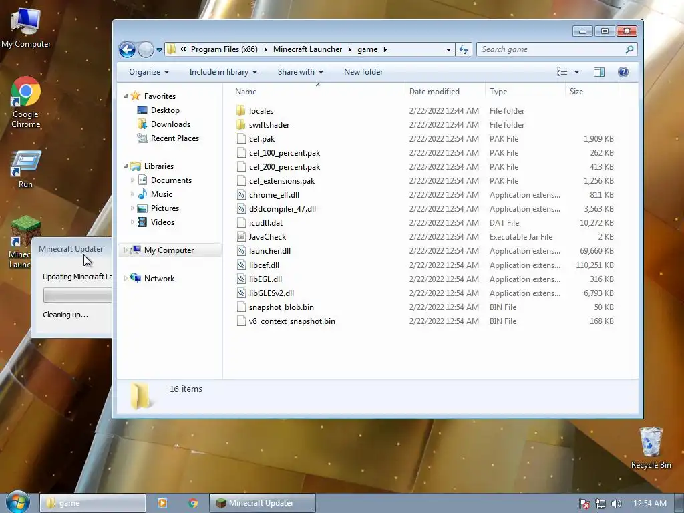
Task: Open Google Chrome desktop shortcut
Action: pos(26,102)
